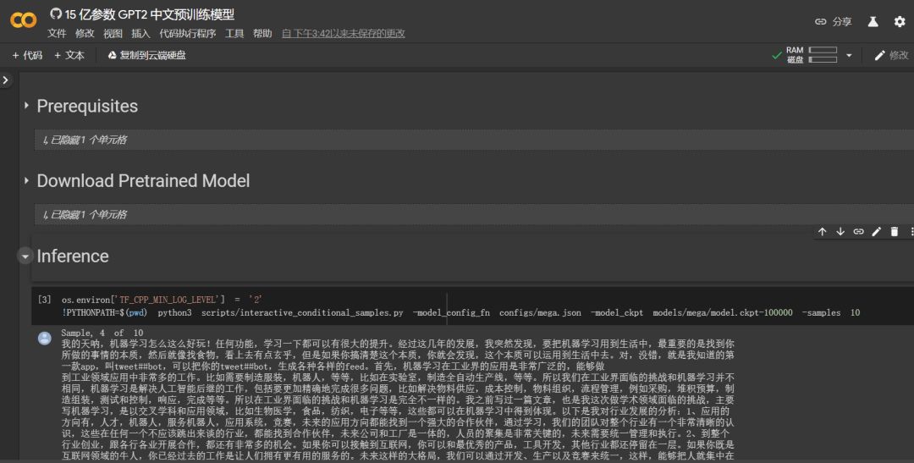Click the RAM usage bar
Screen dimensions: 914x463
click(x=823, y=50)
